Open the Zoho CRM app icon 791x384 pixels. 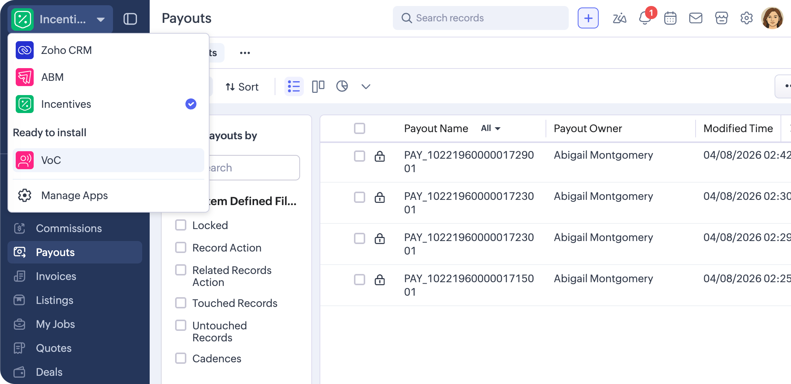click(25, 50)
